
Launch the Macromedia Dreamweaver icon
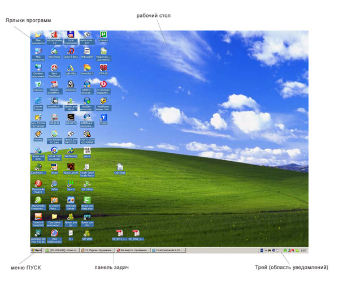coord(38,203)
